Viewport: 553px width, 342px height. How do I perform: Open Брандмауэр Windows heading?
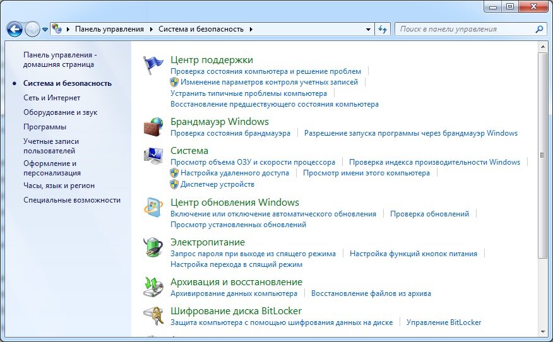coord(219,122)
